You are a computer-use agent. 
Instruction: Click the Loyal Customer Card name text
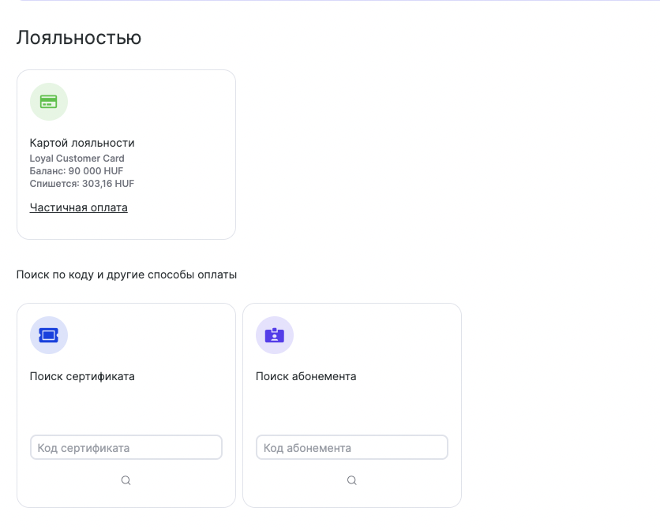click(77, 159)
